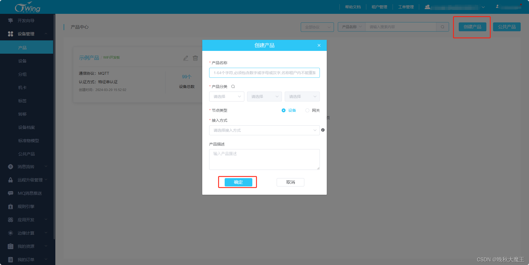Click the 产品名称 input field
This screenshot has height=265, width=529.
click(264, 73)
